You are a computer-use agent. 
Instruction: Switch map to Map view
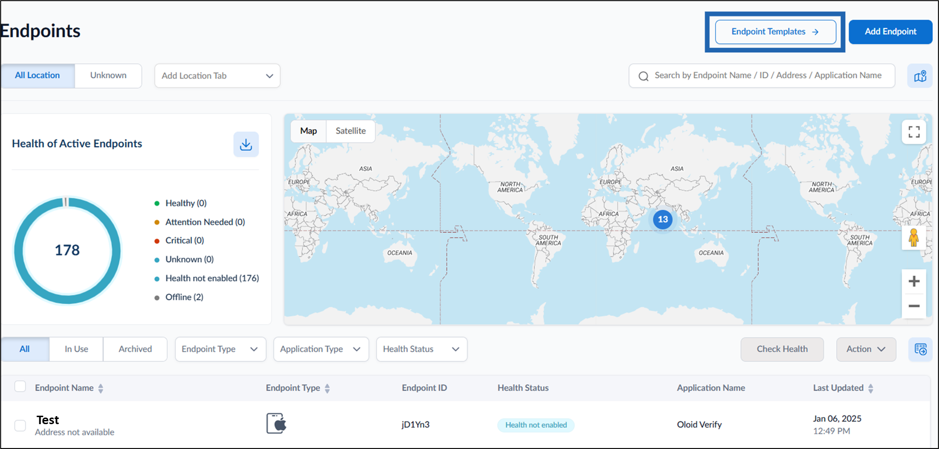(308, 131)
